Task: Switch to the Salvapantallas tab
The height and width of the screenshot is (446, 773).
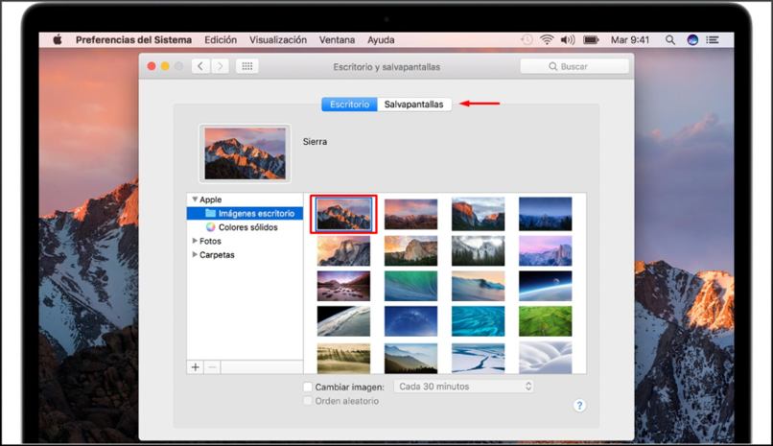Action: [414, 105]
